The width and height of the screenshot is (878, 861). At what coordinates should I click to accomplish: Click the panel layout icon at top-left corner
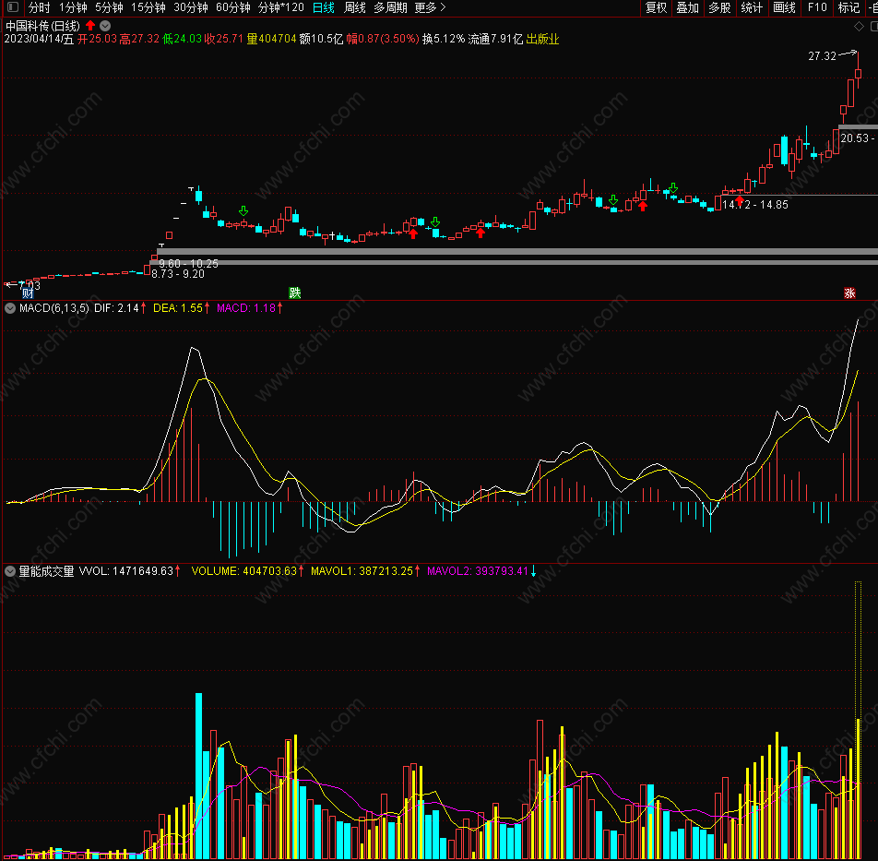click(x=13, y=7)
